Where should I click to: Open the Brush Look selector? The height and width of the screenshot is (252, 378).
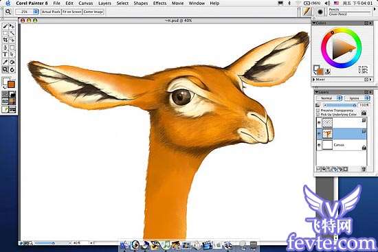point(5,109)
